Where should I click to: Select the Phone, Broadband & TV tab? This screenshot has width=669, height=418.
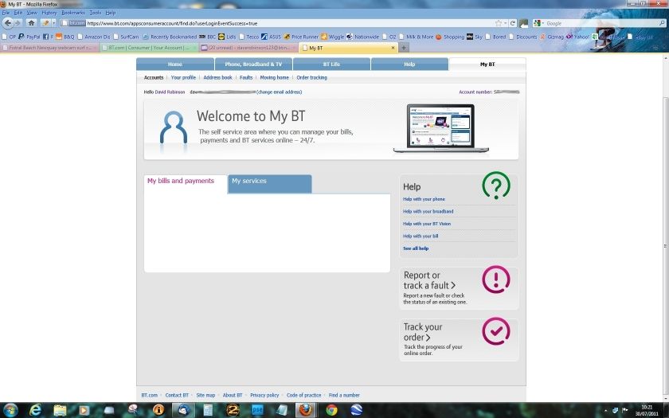point(253,64)
